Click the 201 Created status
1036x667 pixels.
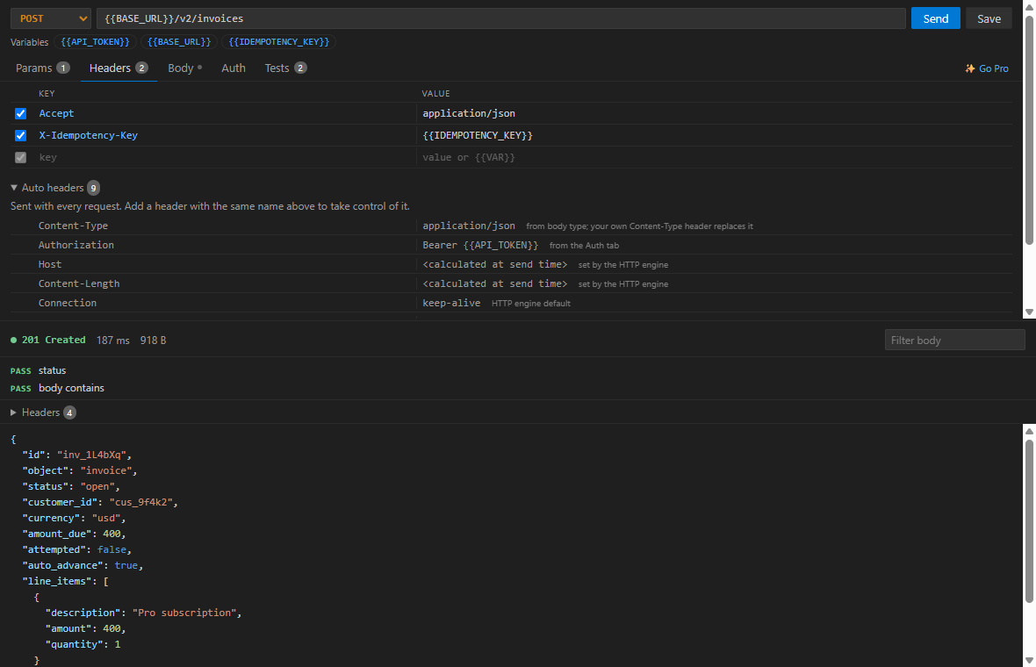click(48, 341)
